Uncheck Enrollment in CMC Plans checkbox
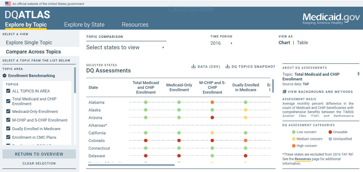Image resolution: width=363 pixels, height=172 pixels. [9, 137]
